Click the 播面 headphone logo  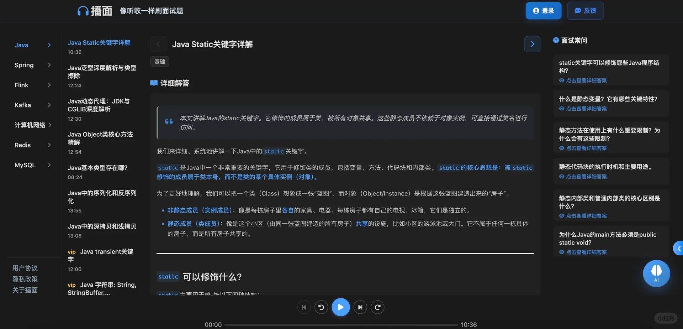(94, 11)
